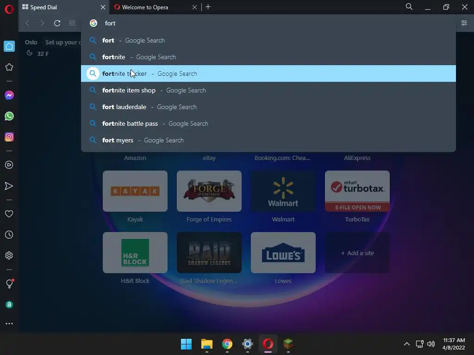Screen dimensions: 474x355
Task: Select the 'fortnite battle pass' suggestion
Action: 268,123
